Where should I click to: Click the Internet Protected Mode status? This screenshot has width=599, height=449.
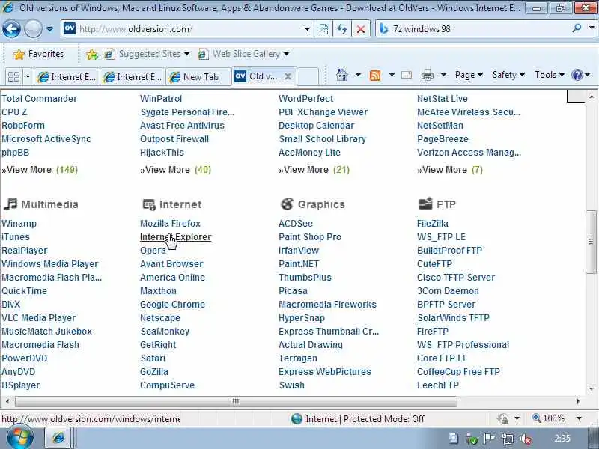358,419
